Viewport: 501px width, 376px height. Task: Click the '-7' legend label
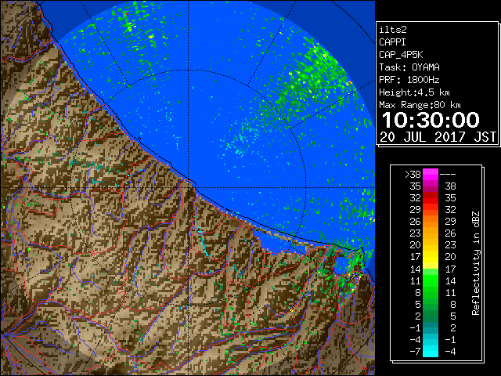(415, 352)
